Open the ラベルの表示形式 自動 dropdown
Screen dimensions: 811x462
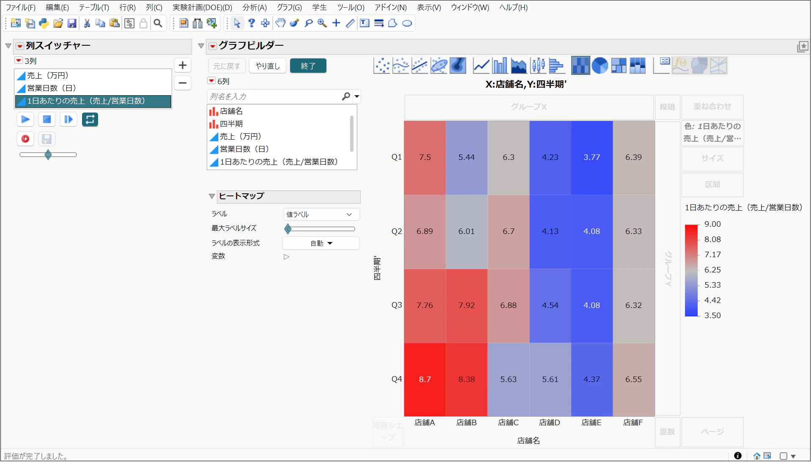[x=321, y=243]
